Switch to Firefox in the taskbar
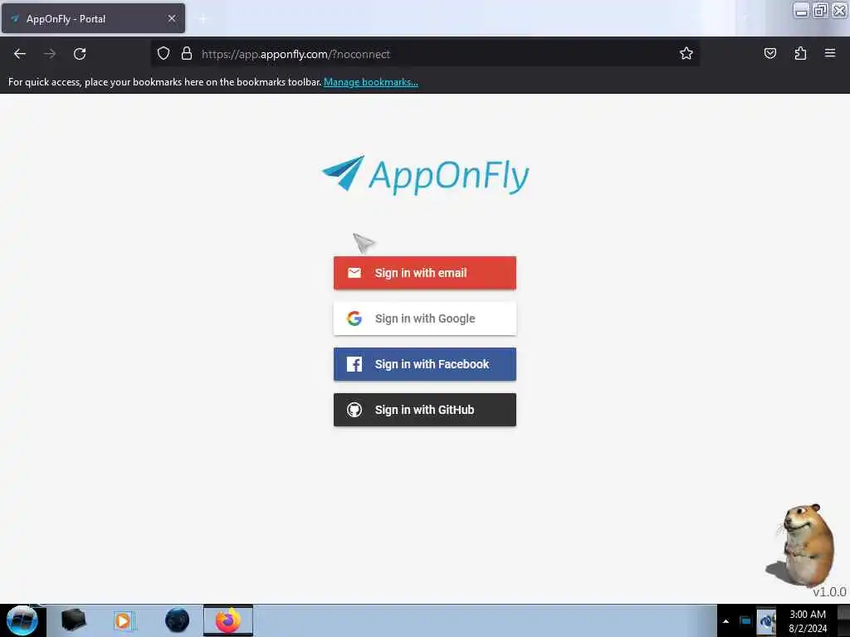The height and width of the screenshot is (637, 850). [228, 620]
